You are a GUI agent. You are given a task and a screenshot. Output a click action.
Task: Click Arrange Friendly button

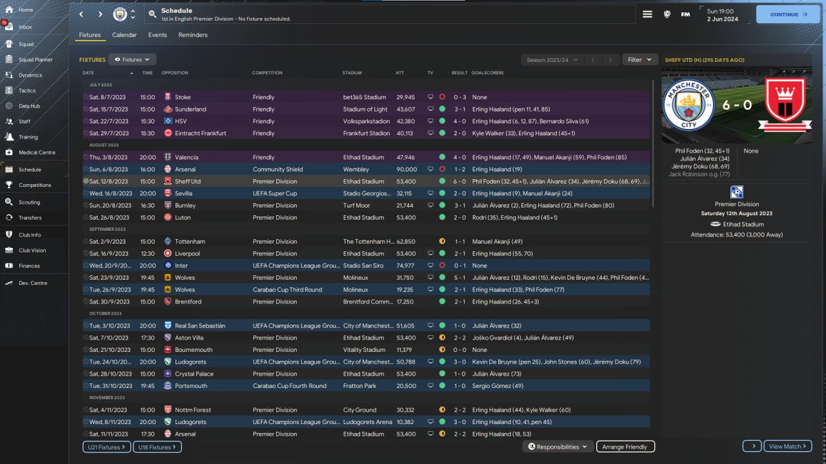pyautogui.click(x=625, y=447)
